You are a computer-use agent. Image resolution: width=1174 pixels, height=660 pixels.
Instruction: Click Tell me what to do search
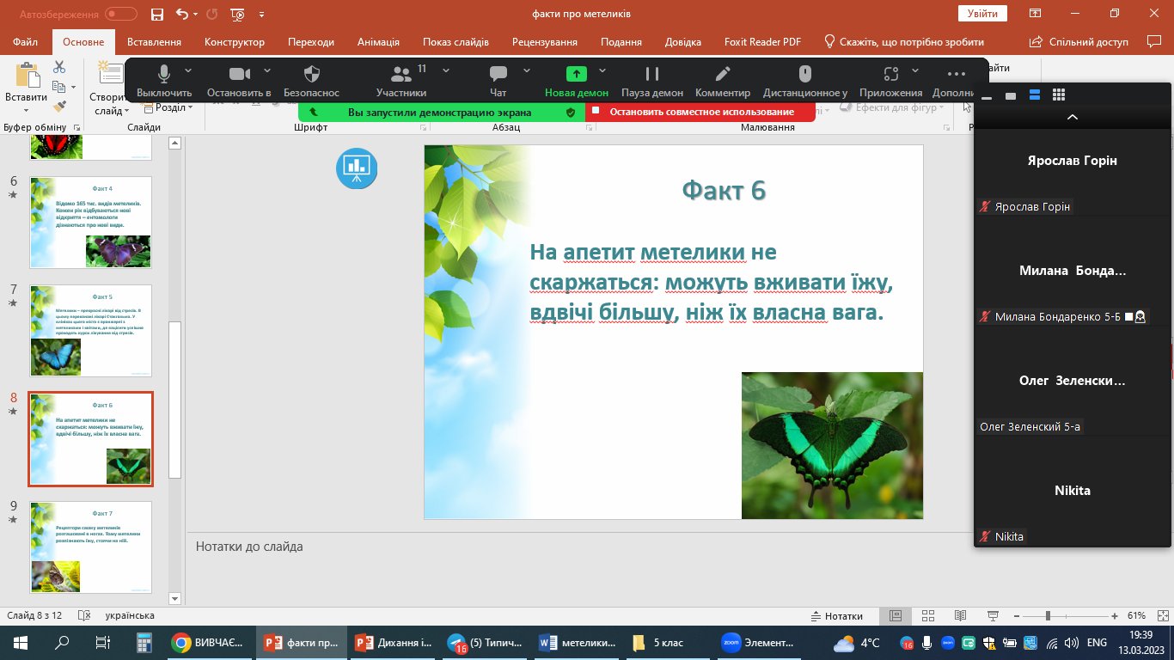coord(903,41)
